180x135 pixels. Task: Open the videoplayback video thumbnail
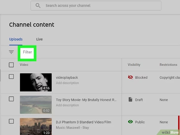36,82
